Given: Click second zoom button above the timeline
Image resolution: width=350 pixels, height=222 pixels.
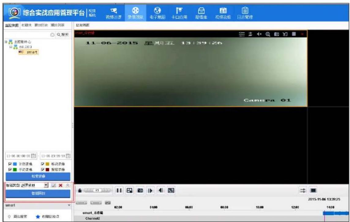Looking at the screenshot, I should (96, 203).
